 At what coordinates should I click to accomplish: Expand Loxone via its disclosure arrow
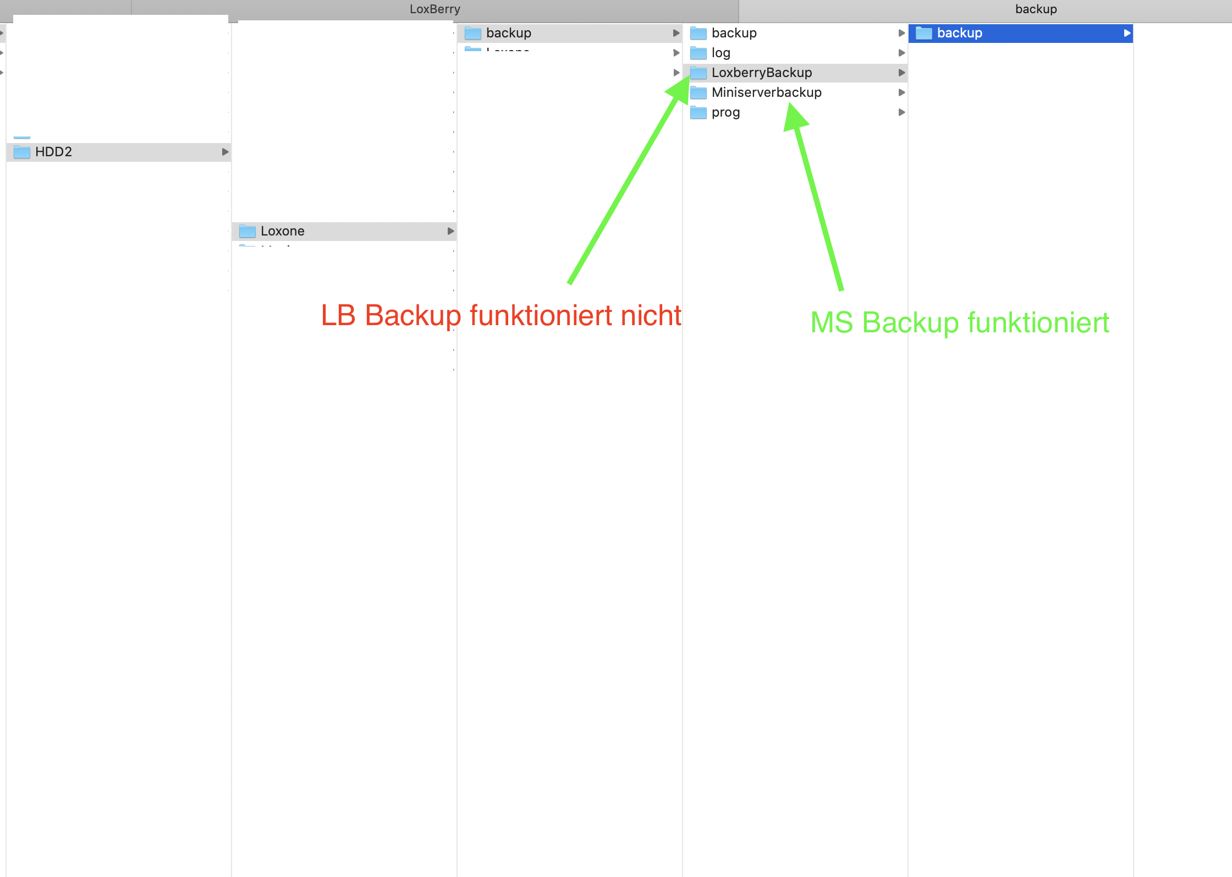tap(450, 231)
